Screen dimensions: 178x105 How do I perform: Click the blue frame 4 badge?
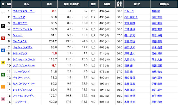pyautogui.click(x=3, y=50)
